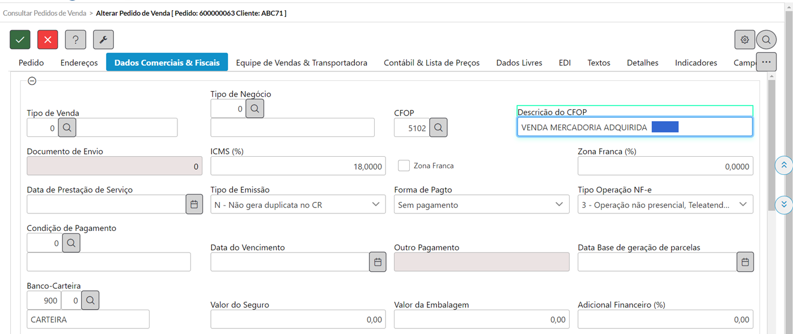Follow the Consultar Pedidos de Venda breadcrumb
This screenshot has height=334, width=793.
45,12
